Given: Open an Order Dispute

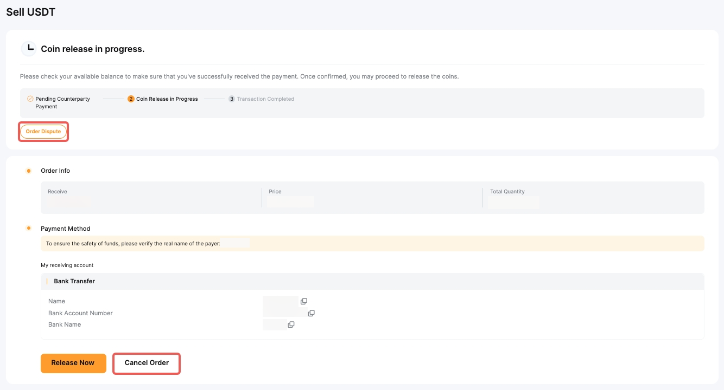Looking at the screenshot, I should tap(43, 132).
